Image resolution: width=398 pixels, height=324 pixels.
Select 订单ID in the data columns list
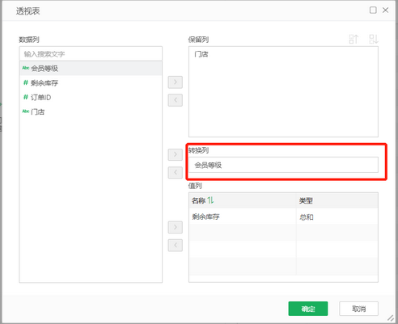coord(91,97)
